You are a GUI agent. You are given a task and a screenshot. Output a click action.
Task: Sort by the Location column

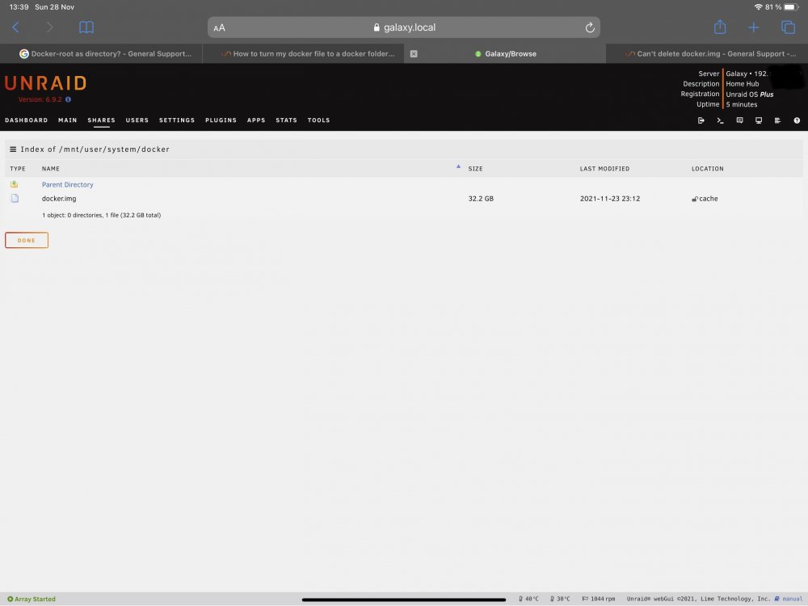pos(708,169)
